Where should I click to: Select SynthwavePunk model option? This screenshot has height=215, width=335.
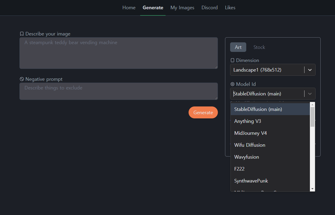point(270,181)
